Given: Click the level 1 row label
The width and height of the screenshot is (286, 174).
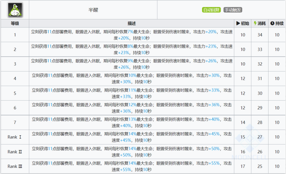Looking at the screenshot, I should tap(15, 35).
